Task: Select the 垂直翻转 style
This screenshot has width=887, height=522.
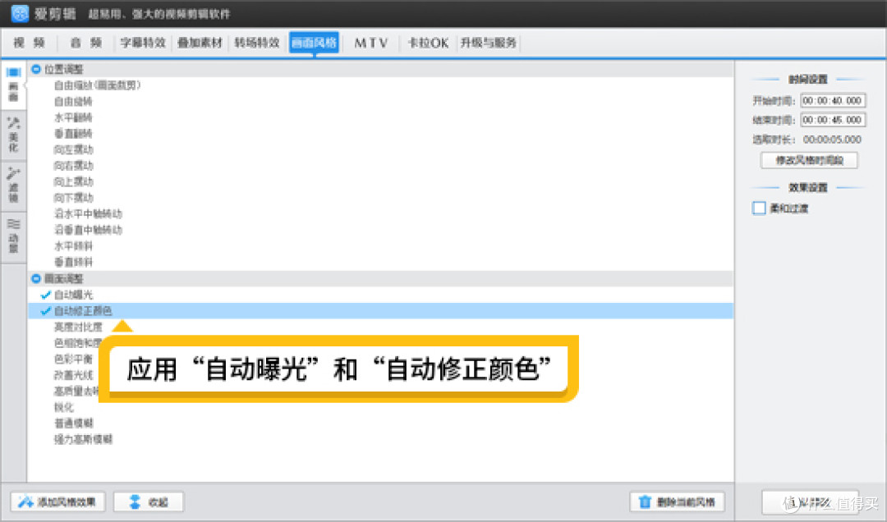Action: (74, 134)
